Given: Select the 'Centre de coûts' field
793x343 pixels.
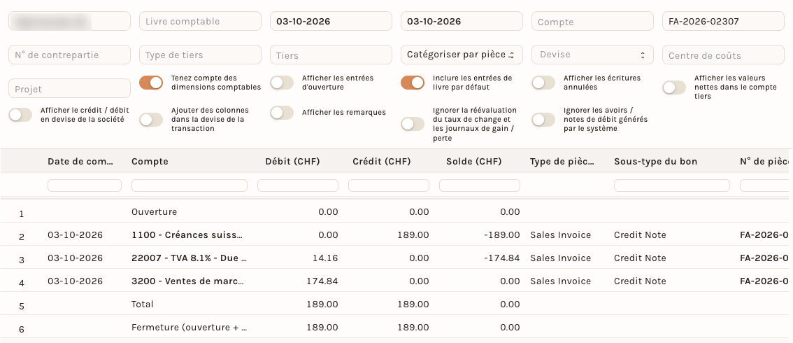Looking at the screenshot, I should point(723,55).
